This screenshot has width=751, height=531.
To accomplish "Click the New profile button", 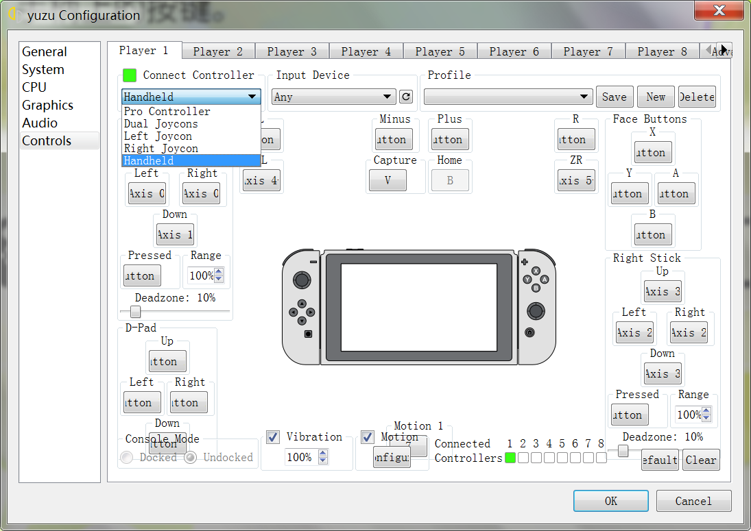I will [x=656, y=97].
